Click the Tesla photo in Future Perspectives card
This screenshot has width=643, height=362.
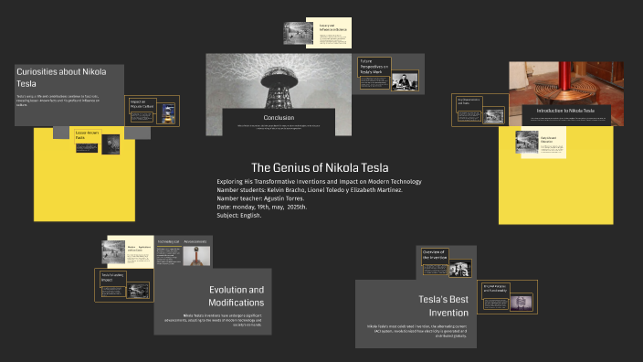click(x=405, y=80)
